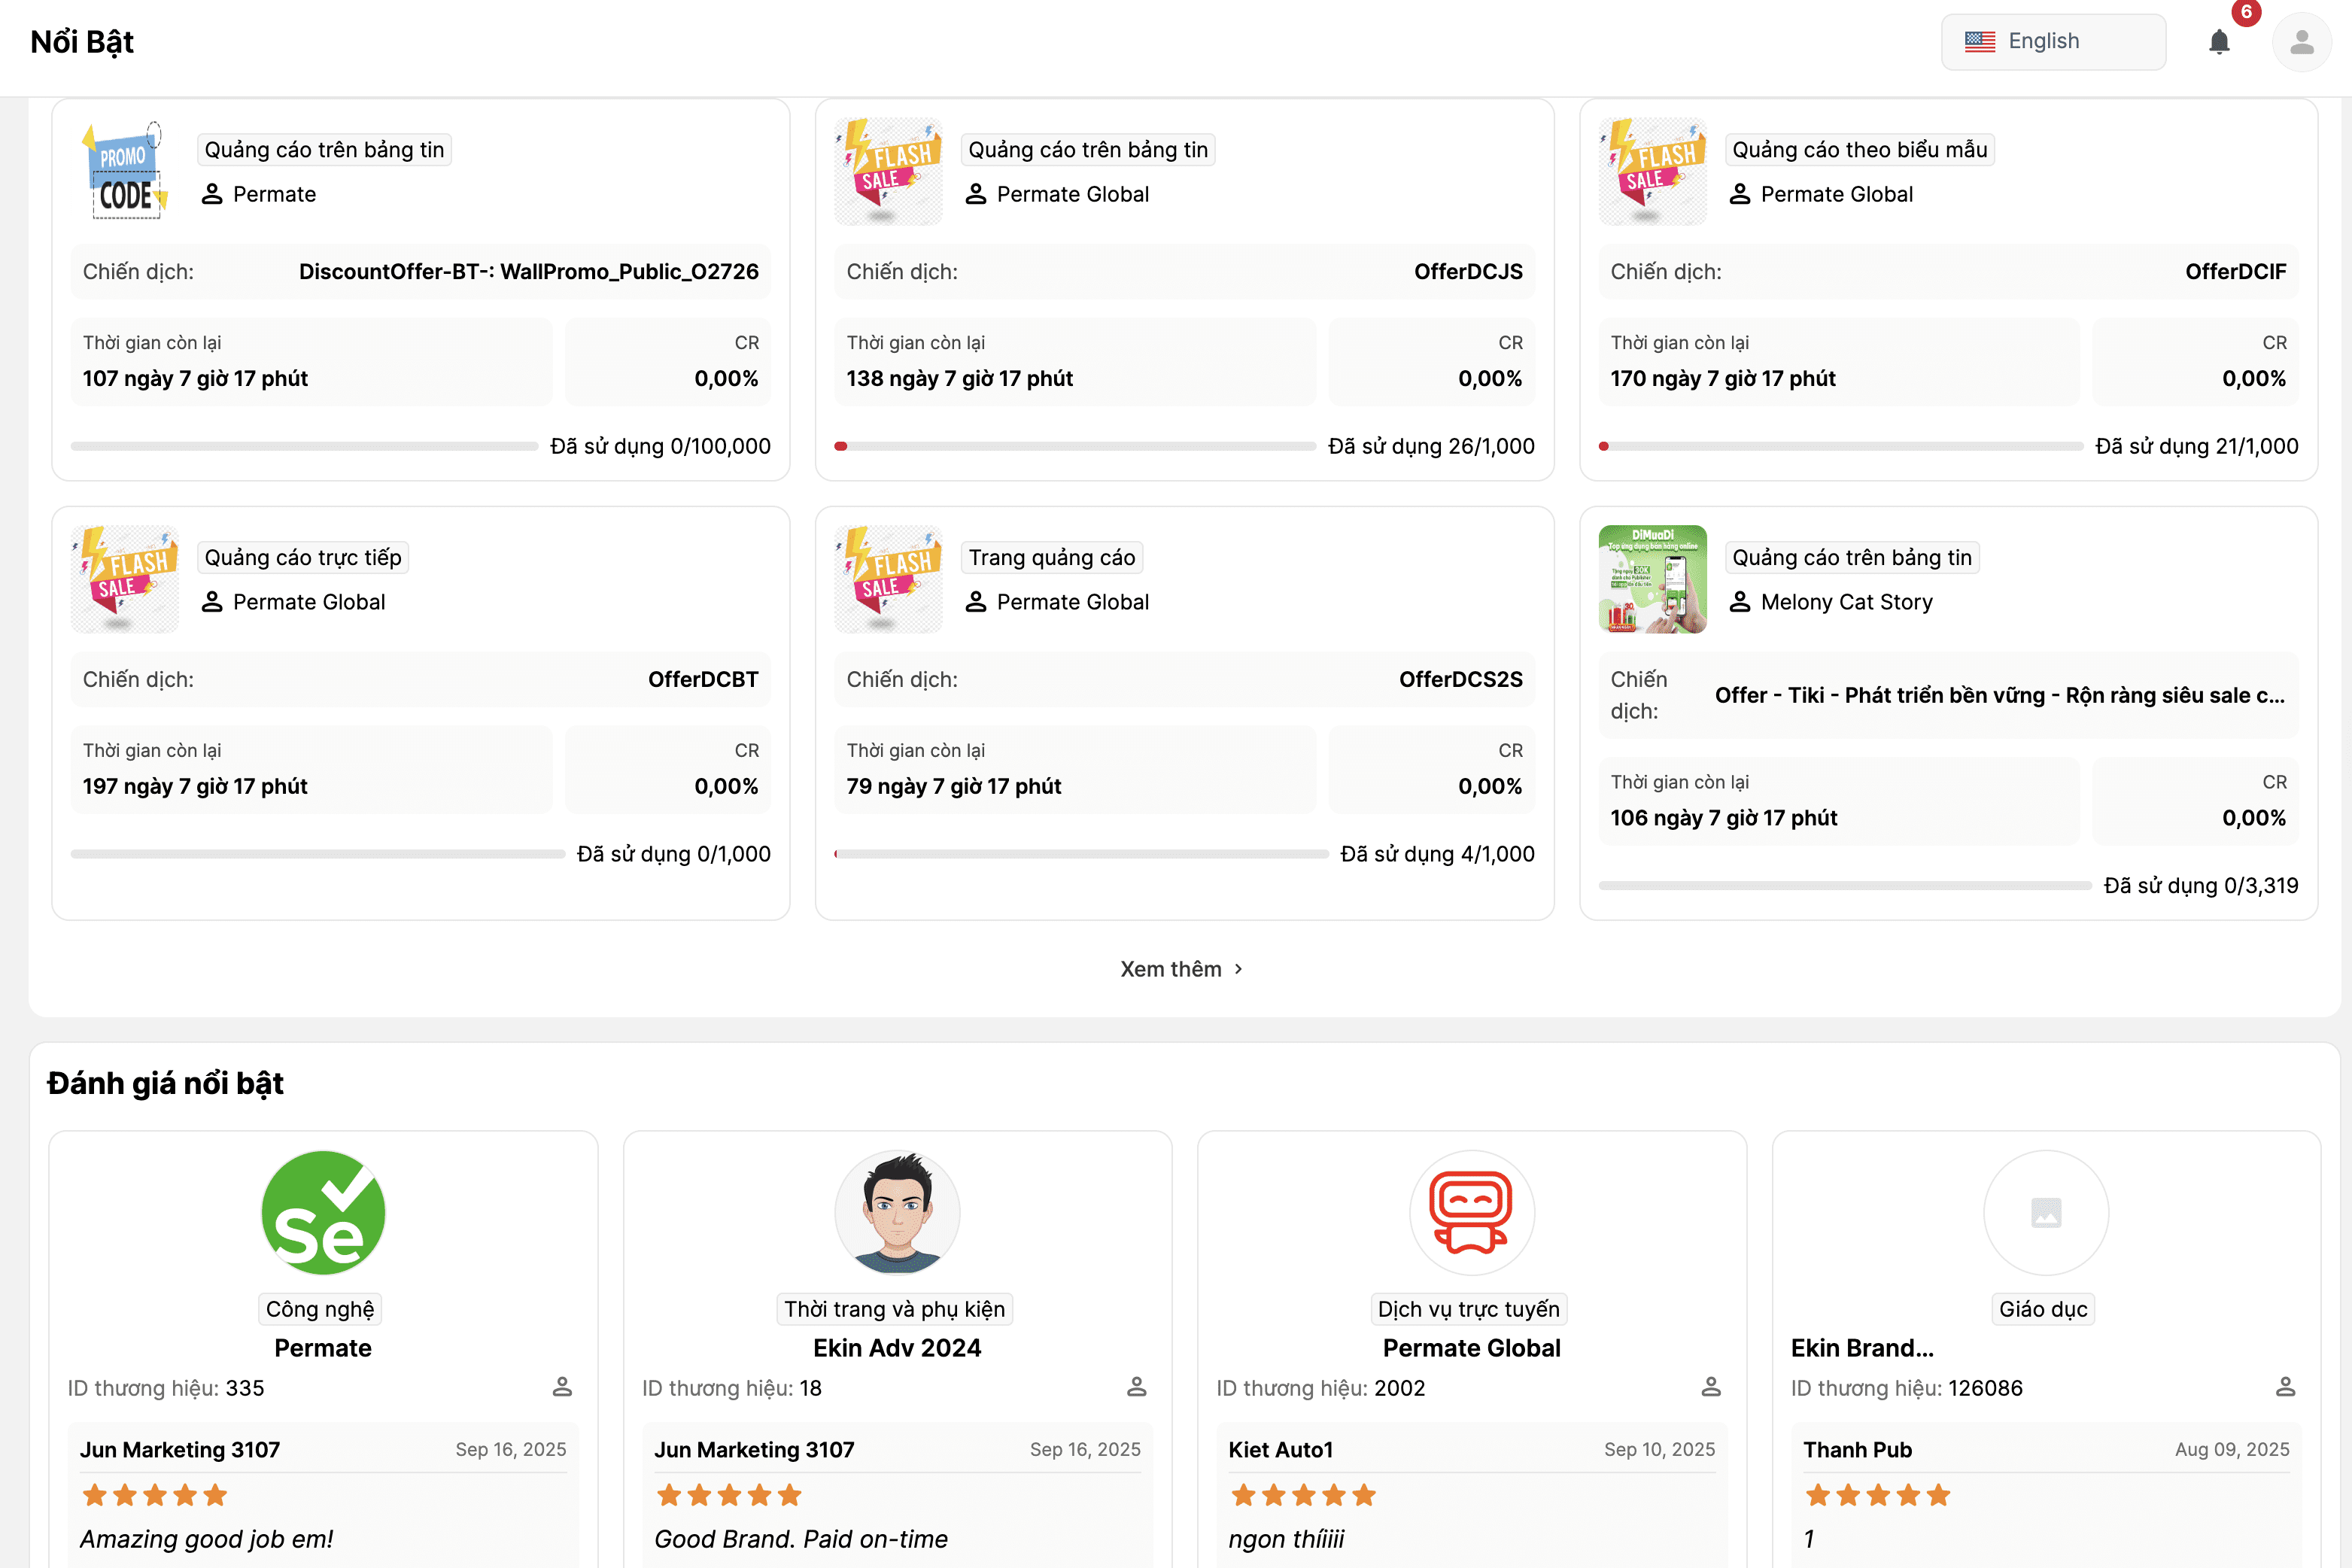Click the OfferDCBT campaign name
This screenshot has width=2352, height=1568.
click(703, 679)
